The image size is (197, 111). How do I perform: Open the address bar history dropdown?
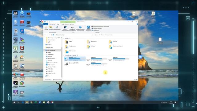tap(93, 35)
